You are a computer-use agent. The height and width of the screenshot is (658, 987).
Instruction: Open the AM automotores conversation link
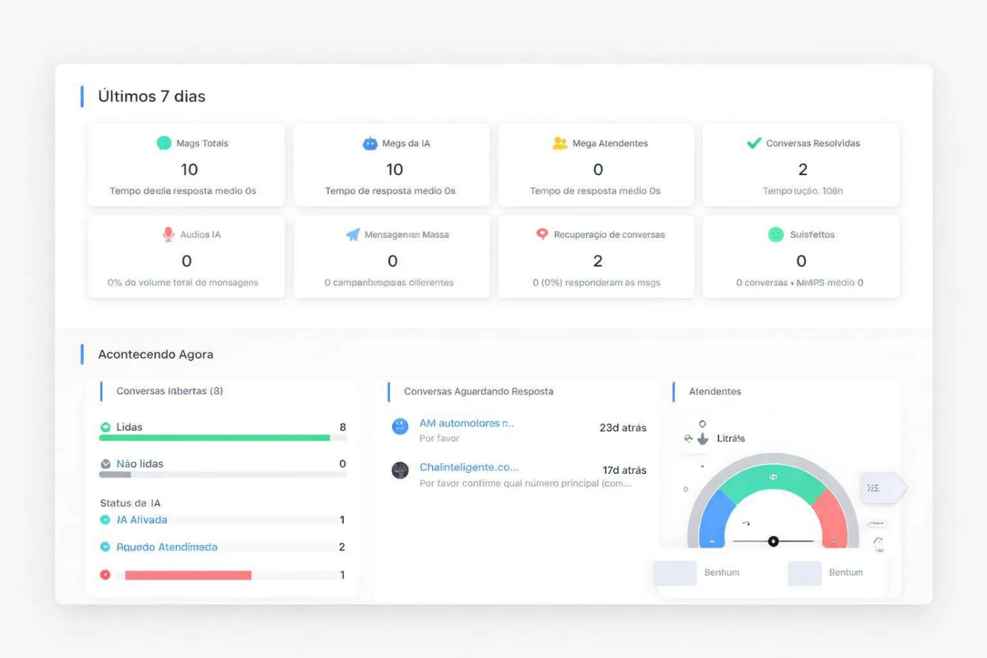467,424
